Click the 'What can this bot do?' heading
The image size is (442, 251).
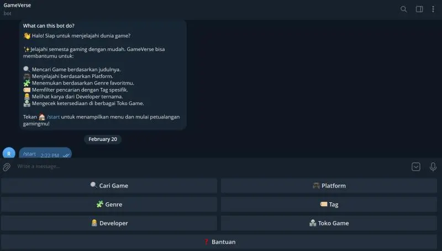[49, 25]
